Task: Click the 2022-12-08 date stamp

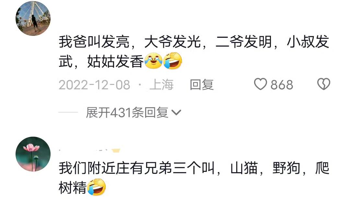Action: [94, 85]
